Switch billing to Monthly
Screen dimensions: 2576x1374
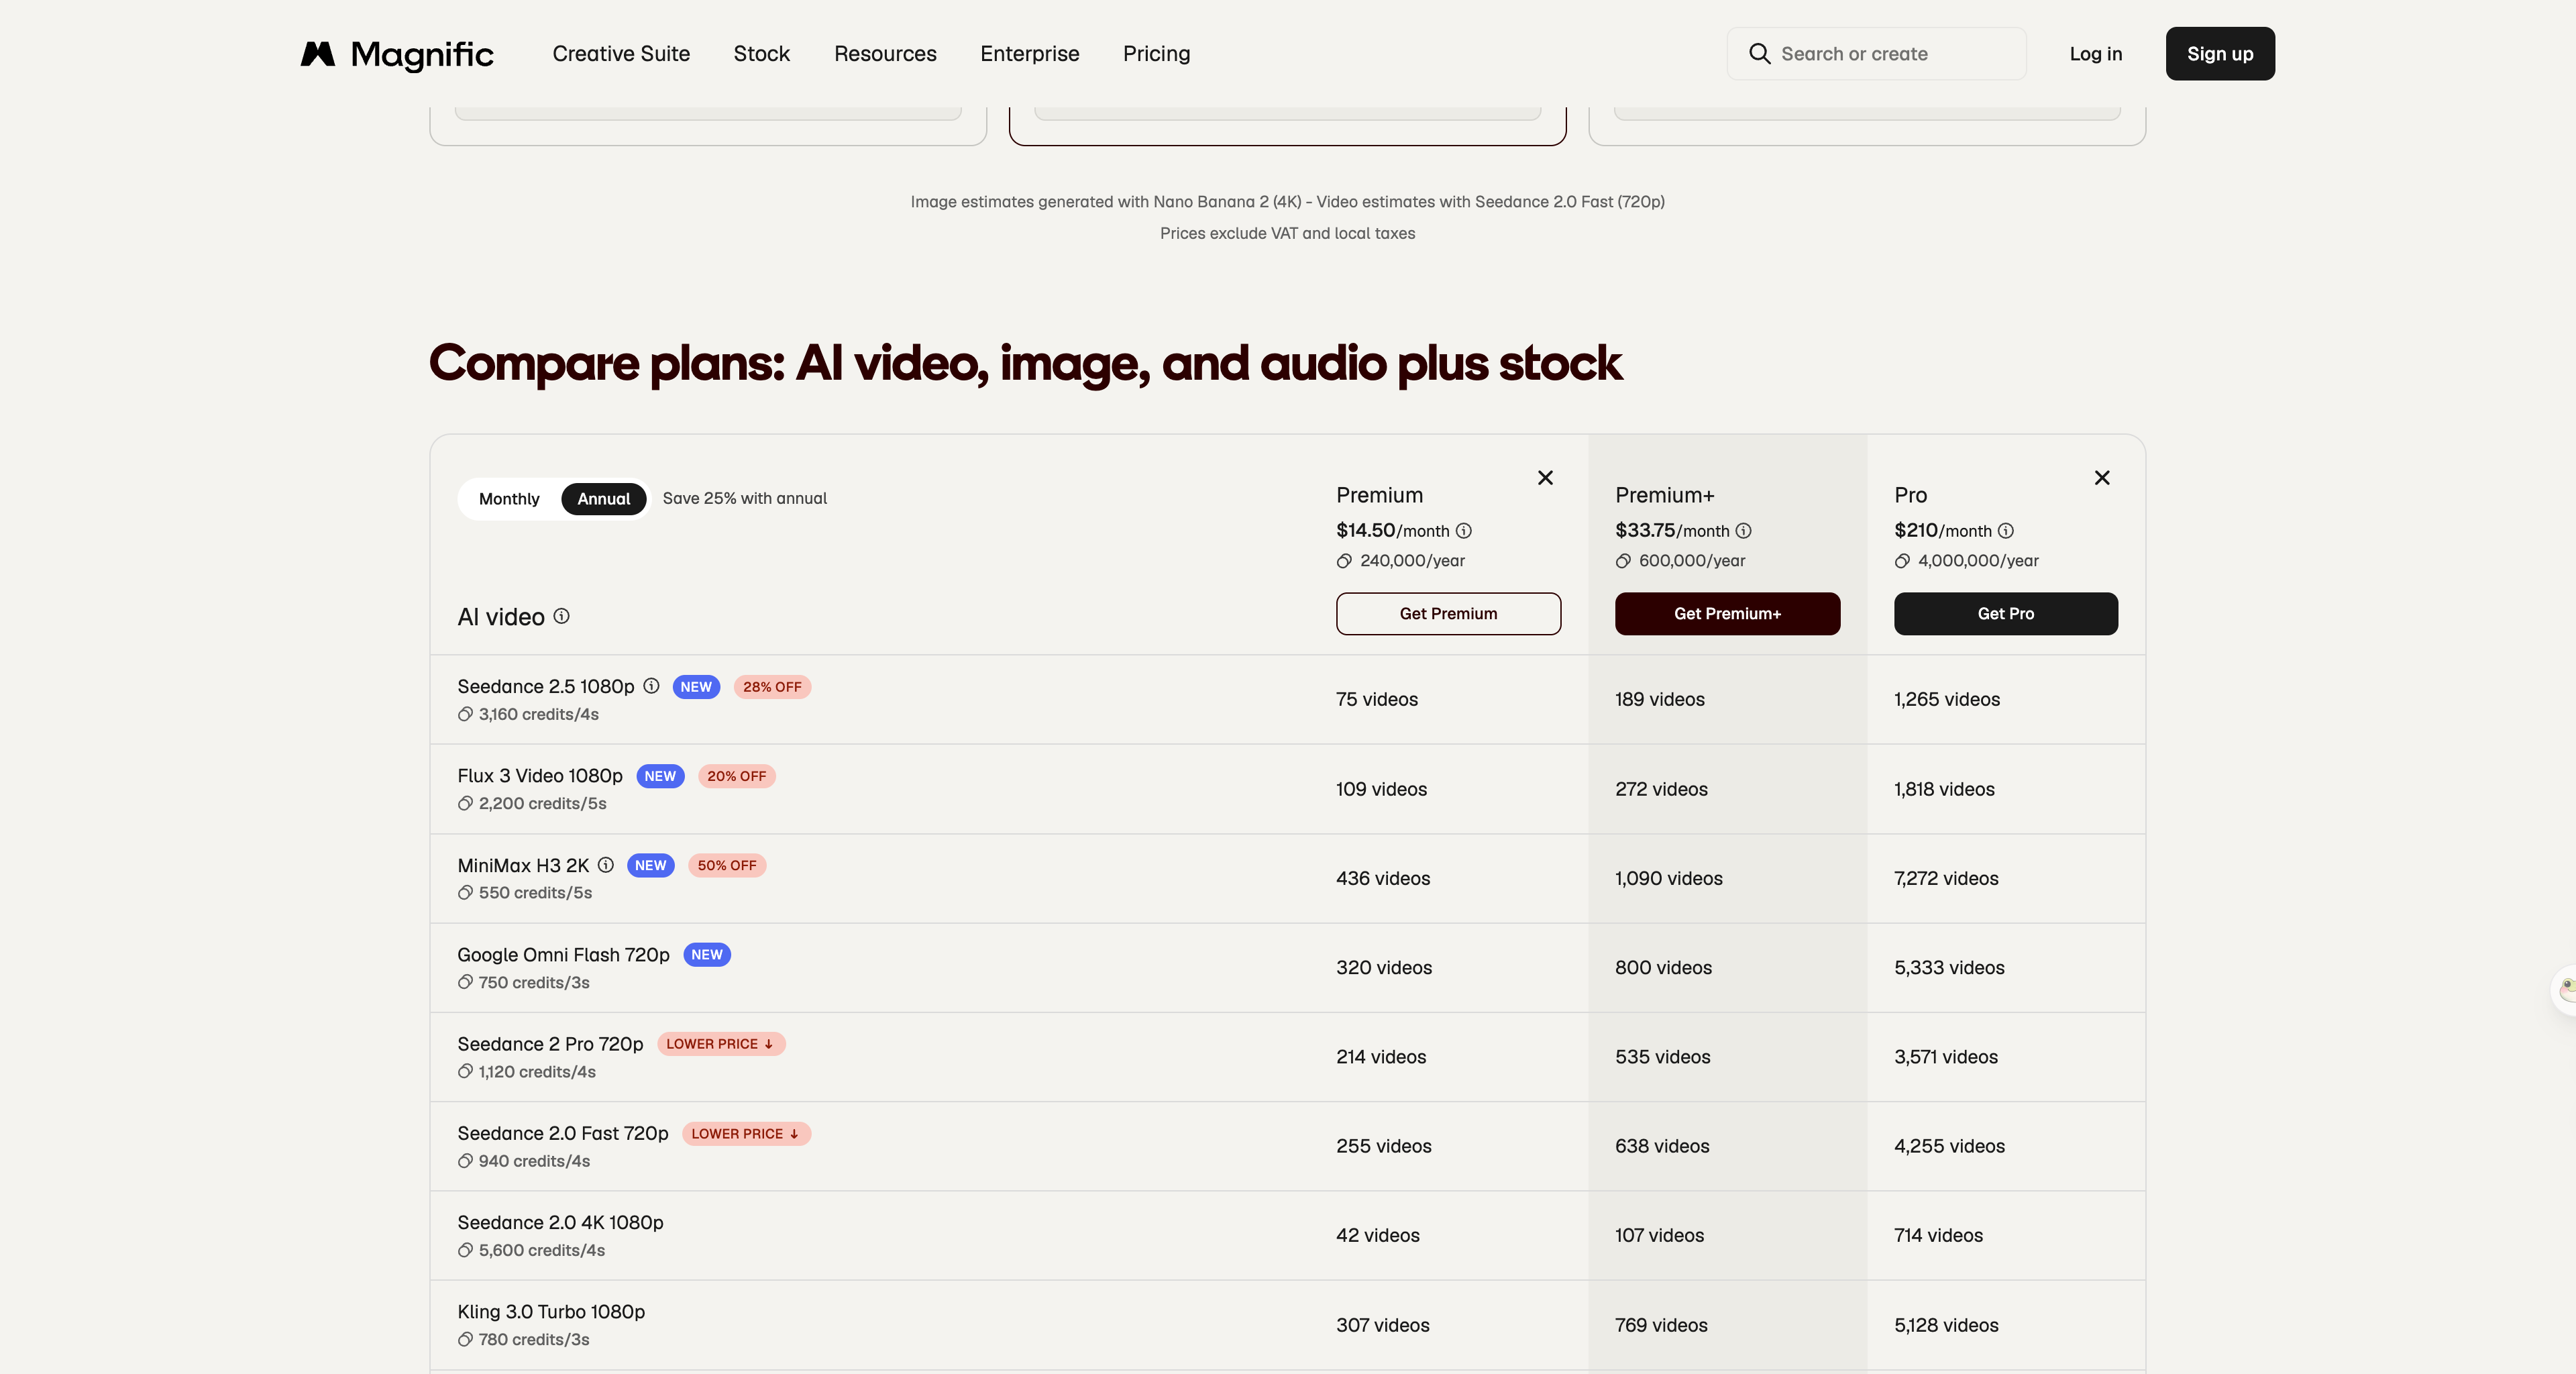tap(509, 499)
